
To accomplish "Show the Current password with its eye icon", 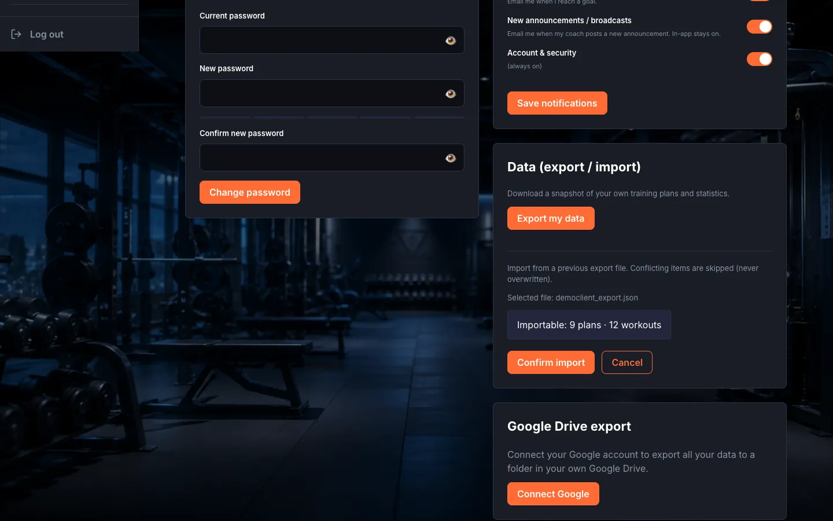I will (451, 41).
